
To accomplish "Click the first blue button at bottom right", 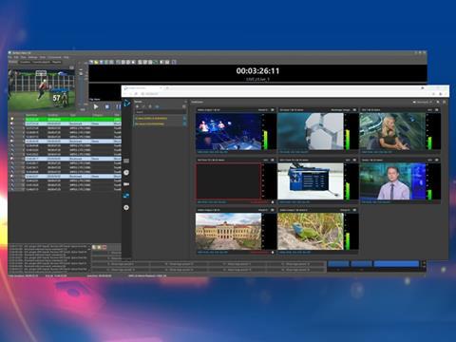I will [x=338, y=264].
